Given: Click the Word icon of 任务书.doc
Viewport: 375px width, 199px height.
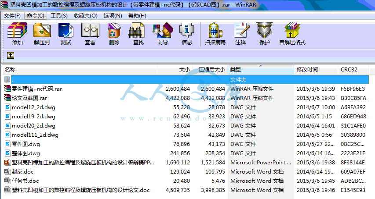Looking at the screenshot, I should coord(7,181).
